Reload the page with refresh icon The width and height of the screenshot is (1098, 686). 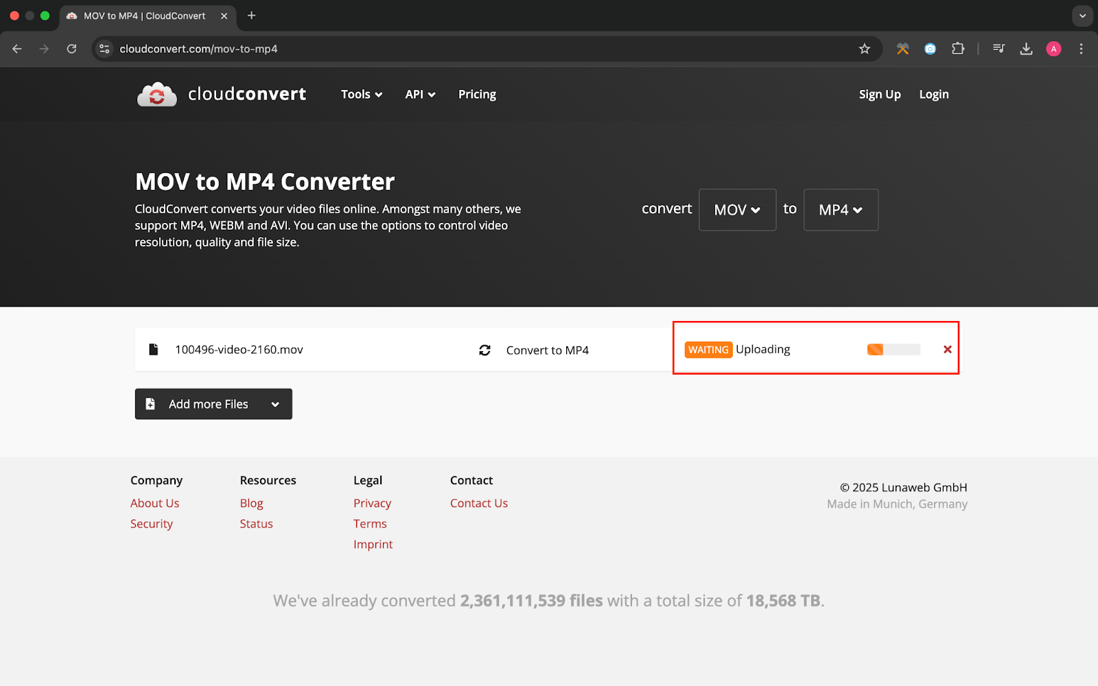coord(71,49)
